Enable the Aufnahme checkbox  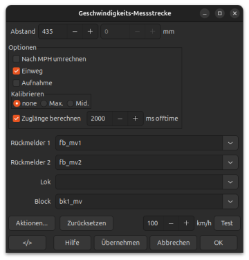(x=16, y=83)
